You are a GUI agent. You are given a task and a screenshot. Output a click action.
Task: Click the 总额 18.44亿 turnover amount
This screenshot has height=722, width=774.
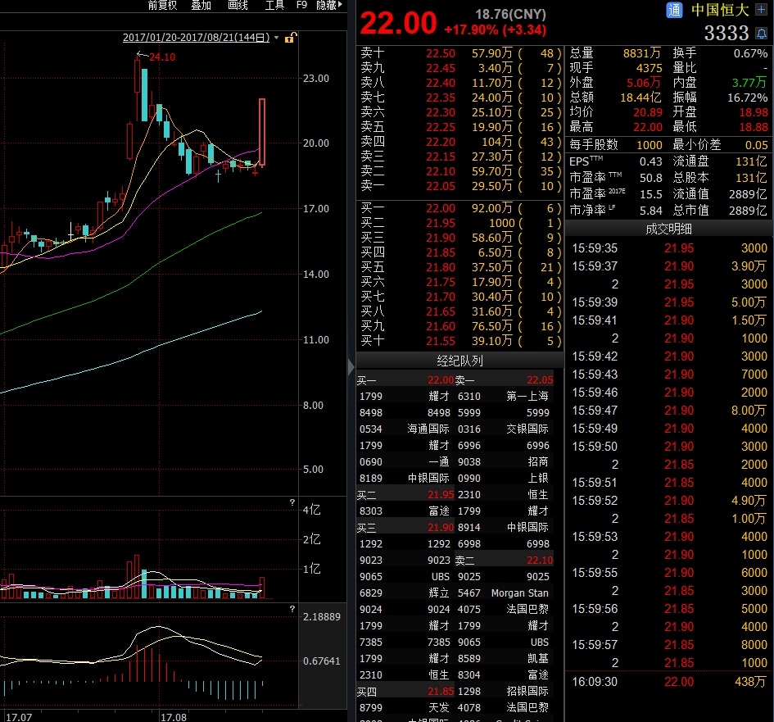640,98
